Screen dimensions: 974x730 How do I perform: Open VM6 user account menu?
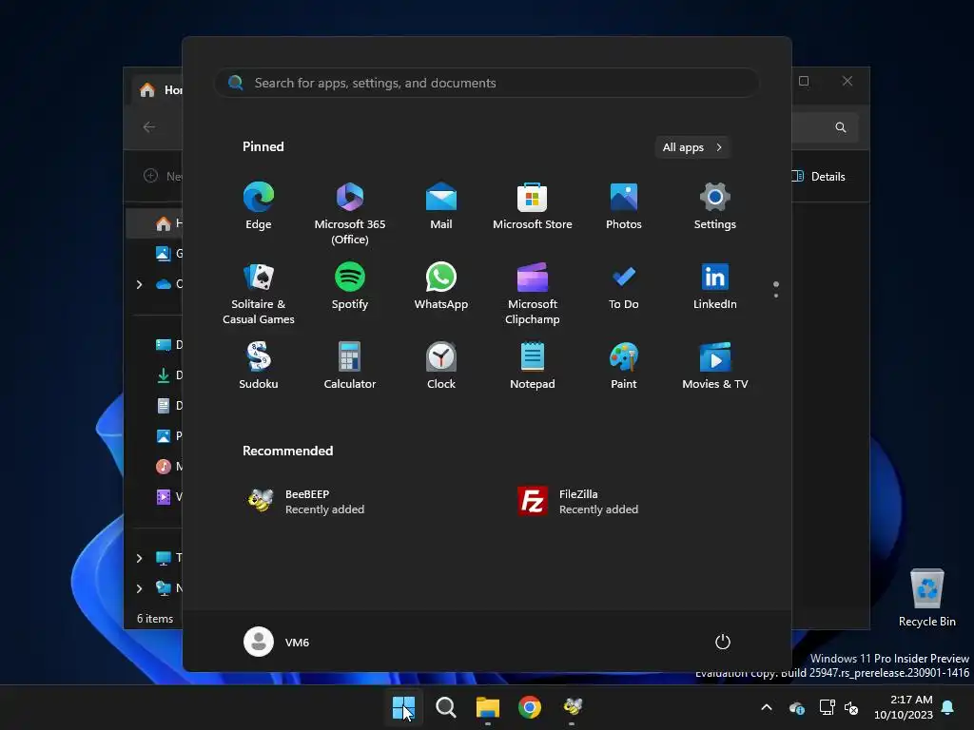point(277,642)
